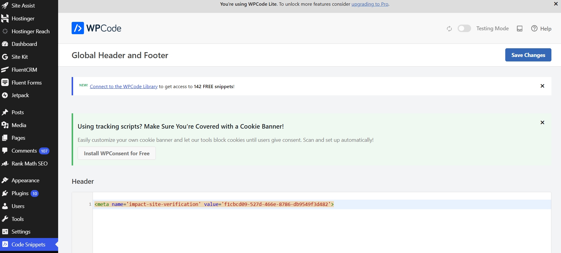Viewport: 561px width, 253px height.
Task: Click the Rank Math SEO icon
Action: [x=5, y=164]
